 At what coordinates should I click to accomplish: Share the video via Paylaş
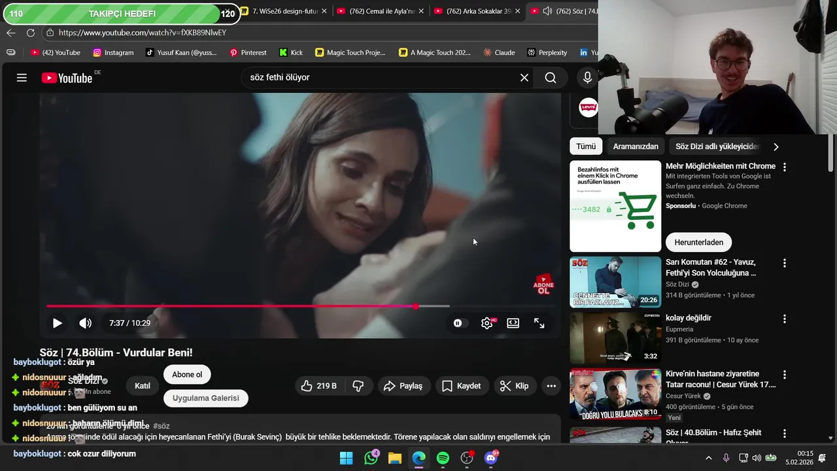(403, 386)
